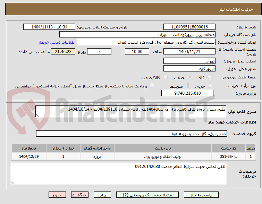The image size is (262, 204).
Task: Click the remaining time counter 21:46:23
Action: point(63,51)
